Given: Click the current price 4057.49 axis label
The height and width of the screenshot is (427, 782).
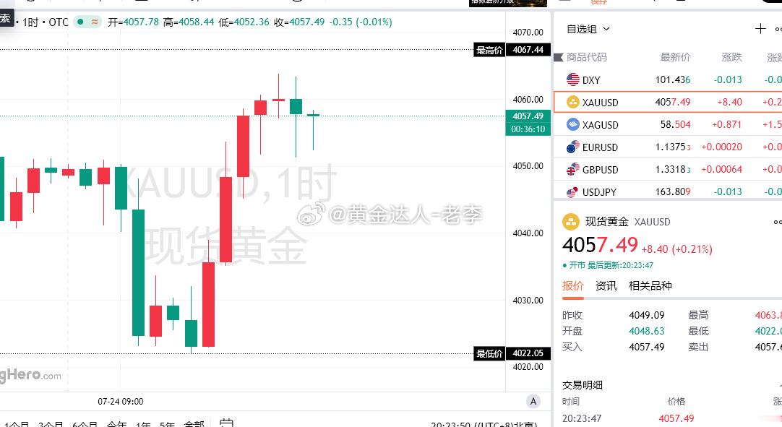Looking at the screenshot, I should 528,116.
